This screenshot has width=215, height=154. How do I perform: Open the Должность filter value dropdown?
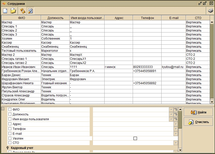[171, 114]
